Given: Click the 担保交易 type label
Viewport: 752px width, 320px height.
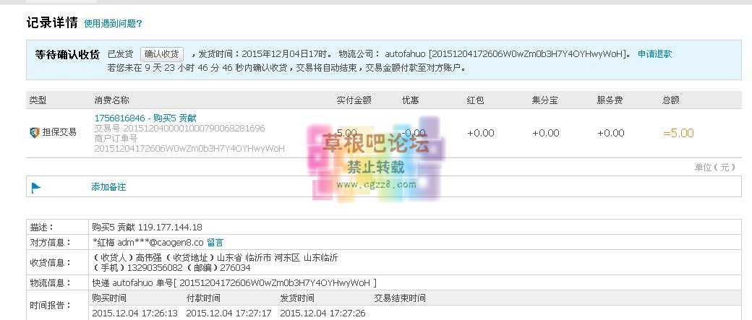Looking at the screenshot, I should (x=59, y=132).
